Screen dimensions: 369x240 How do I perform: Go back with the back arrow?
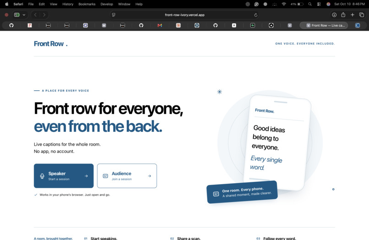(35, 15)
